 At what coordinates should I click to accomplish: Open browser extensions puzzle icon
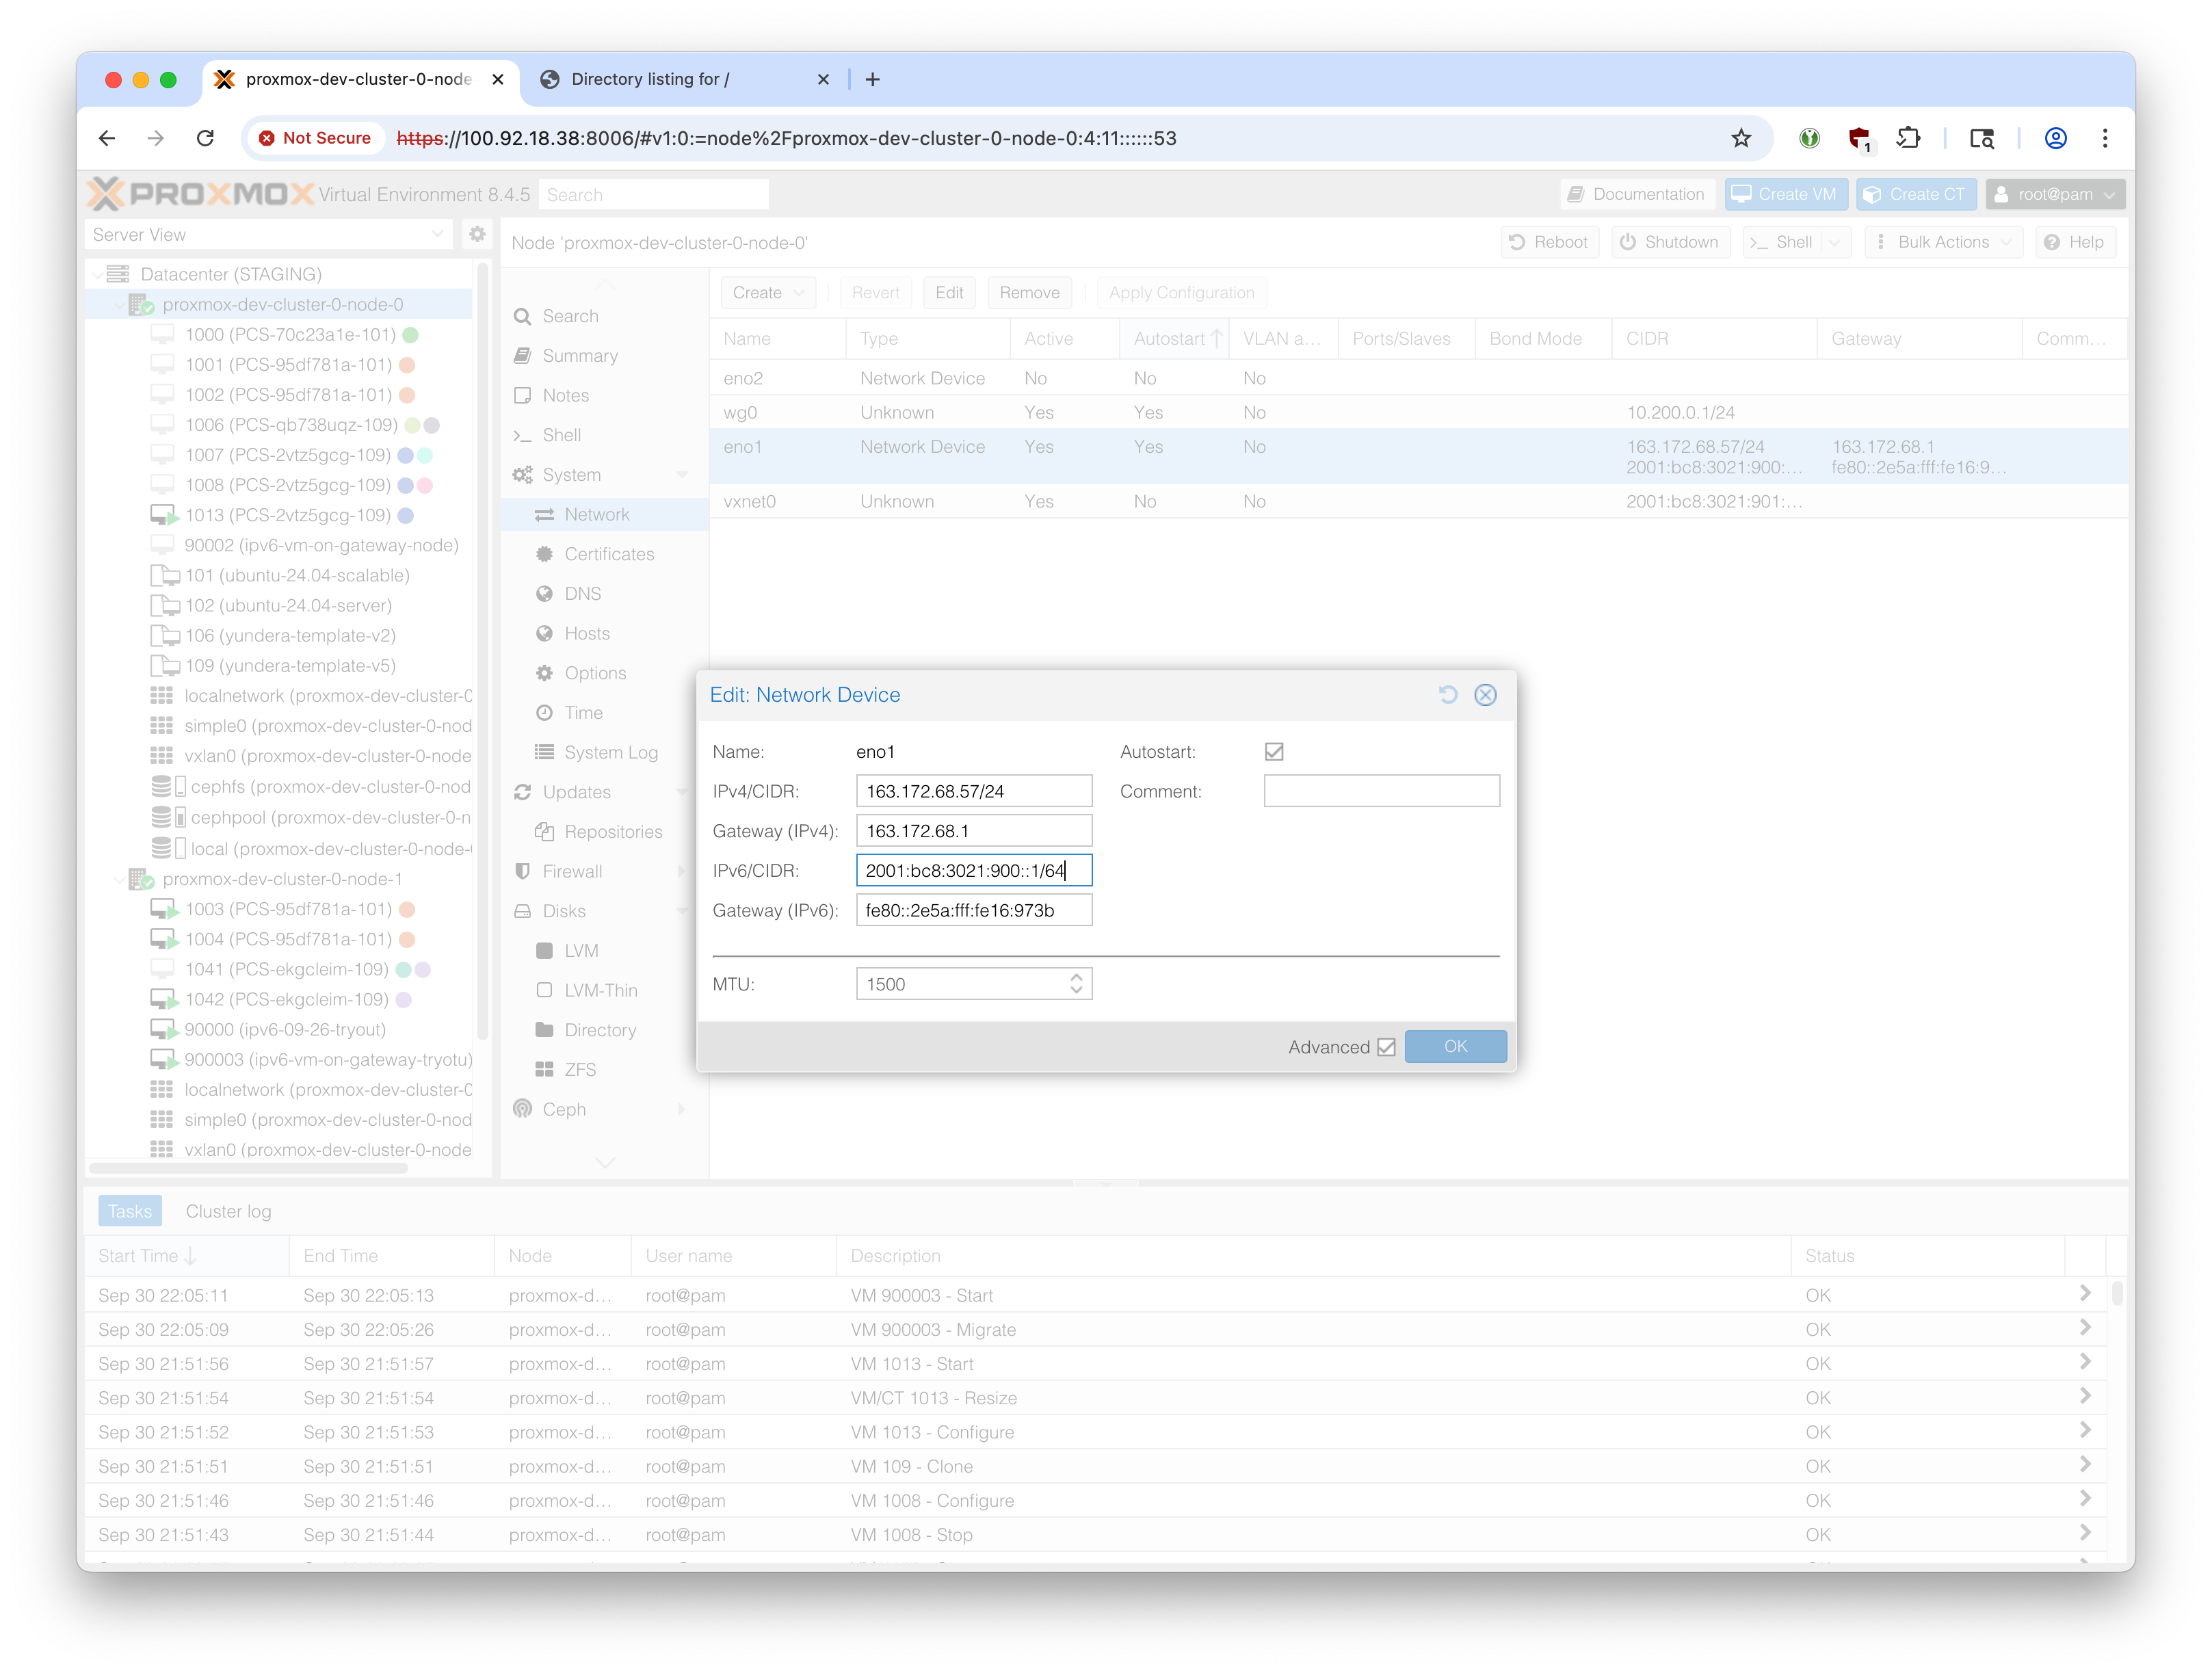1908,138
